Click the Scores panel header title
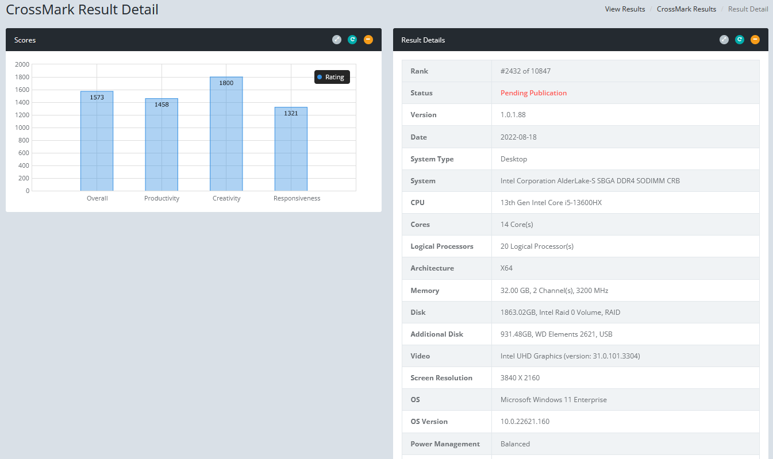This screenshot has width=773, height=459. point(25,40)
